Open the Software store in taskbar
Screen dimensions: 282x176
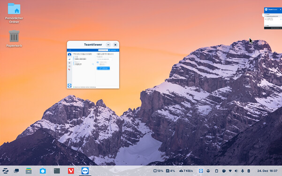[43, 170]
